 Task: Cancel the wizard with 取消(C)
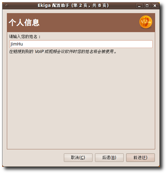coord(78,157)
